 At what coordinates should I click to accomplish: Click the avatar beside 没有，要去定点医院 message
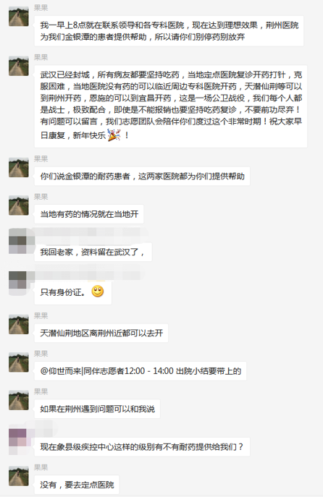click(x=18, y=476)
